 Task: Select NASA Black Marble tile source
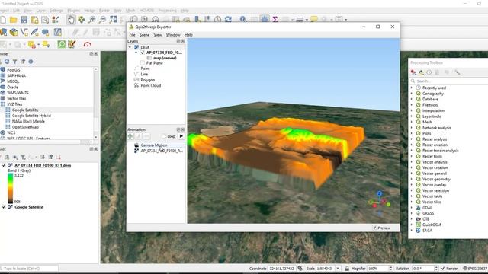(x=28, y=121)
